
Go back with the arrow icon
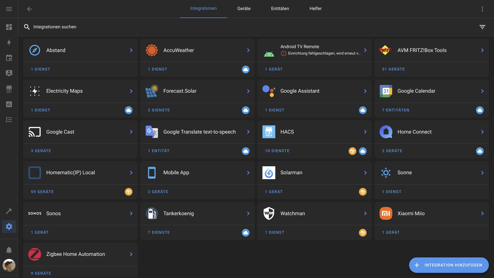(x=30, y=9)
